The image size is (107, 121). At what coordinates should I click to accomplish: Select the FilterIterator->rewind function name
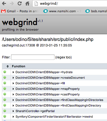click(x=54, y=117)
